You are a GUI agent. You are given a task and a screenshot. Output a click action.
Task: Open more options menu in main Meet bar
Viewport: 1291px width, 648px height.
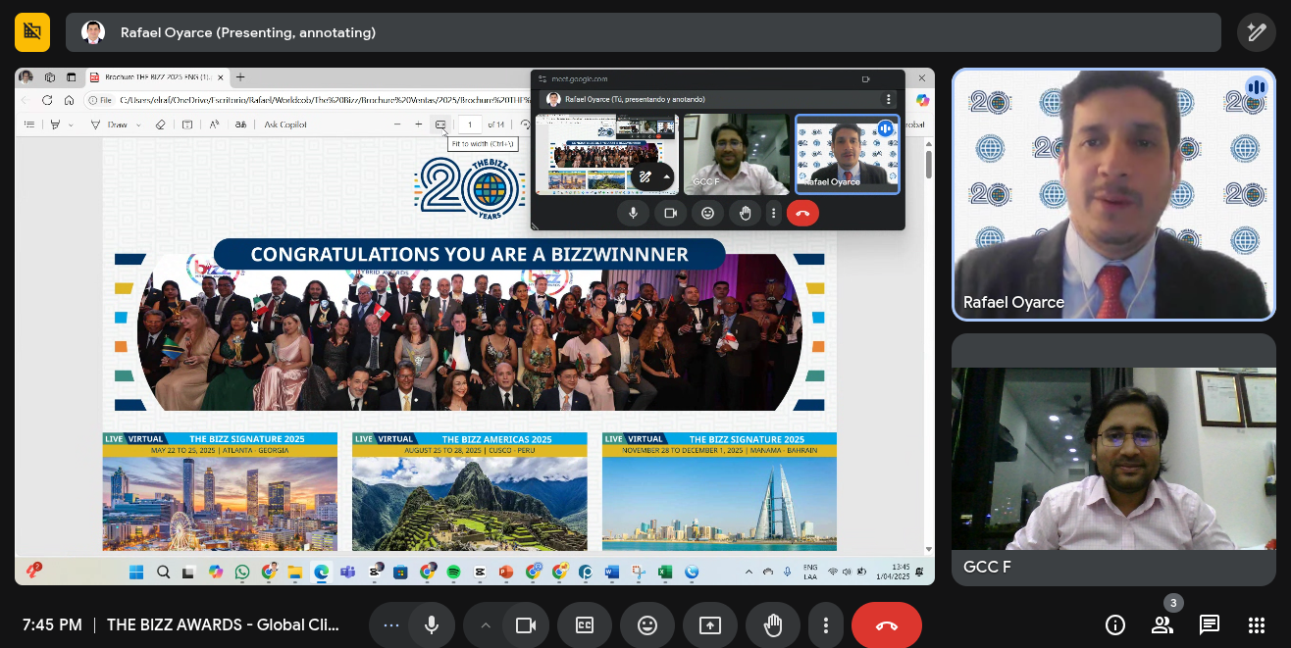(x=826, y=625)
